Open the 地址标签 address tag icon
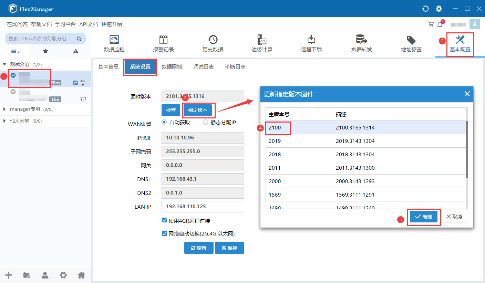This screenshot has height=283, width=485. tap(411, 40)
